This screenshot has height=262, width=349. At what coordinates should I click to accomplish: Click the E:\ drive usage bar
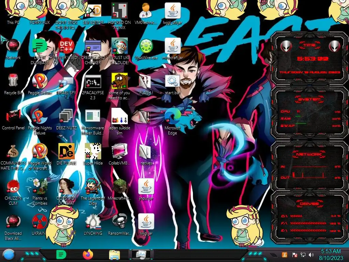pyautogui.click(x=308, y=231)
